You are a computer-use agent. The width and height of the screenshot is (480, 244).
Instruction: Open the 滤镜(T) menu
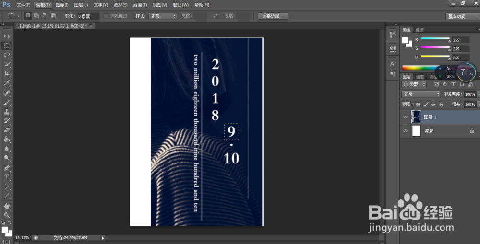tap(140, 5)
